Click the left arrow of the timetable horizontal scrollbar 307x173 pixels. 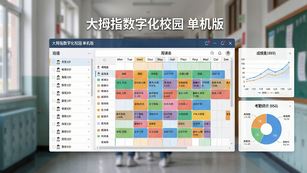coord(97,148)
